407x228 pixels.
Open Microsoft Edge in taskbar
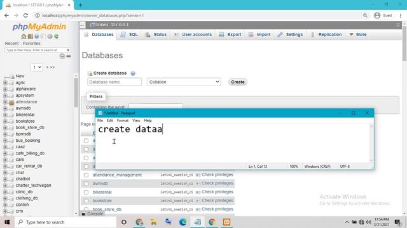point(183,222)
